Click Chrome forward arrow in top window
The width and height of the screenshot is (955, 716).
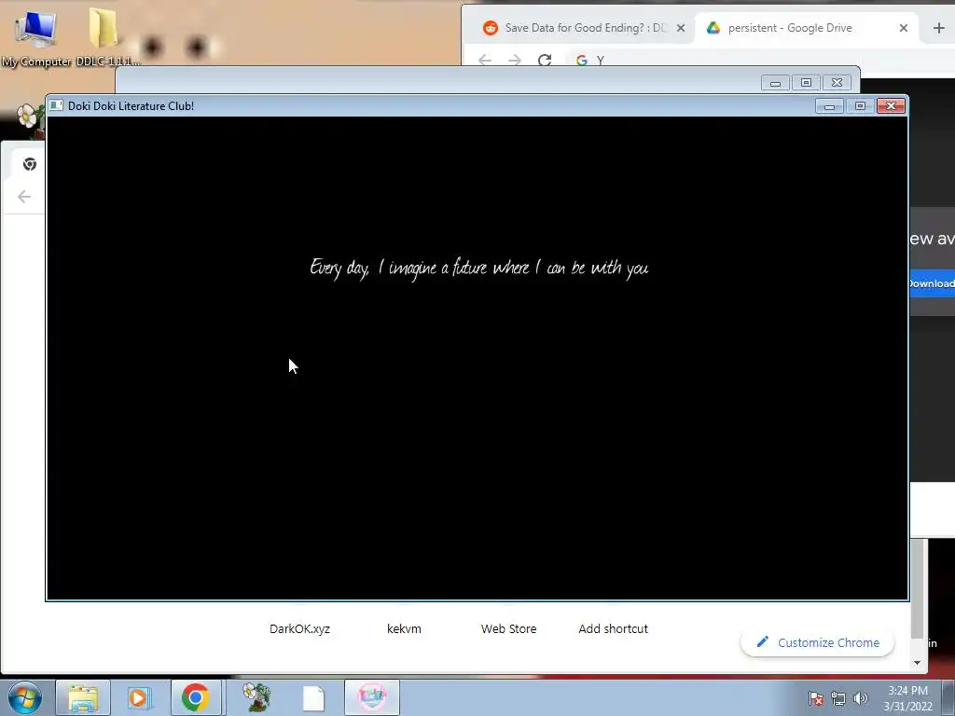515,60
